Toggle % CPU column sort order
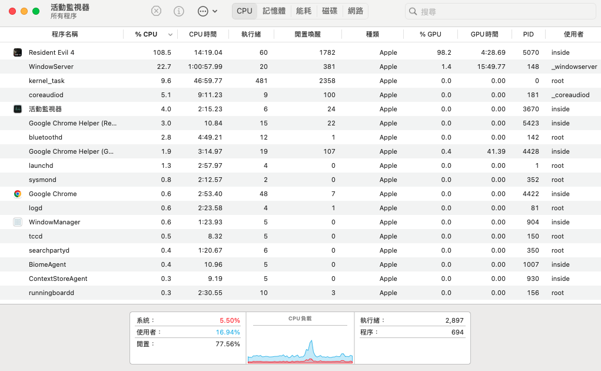 [151, 34]
